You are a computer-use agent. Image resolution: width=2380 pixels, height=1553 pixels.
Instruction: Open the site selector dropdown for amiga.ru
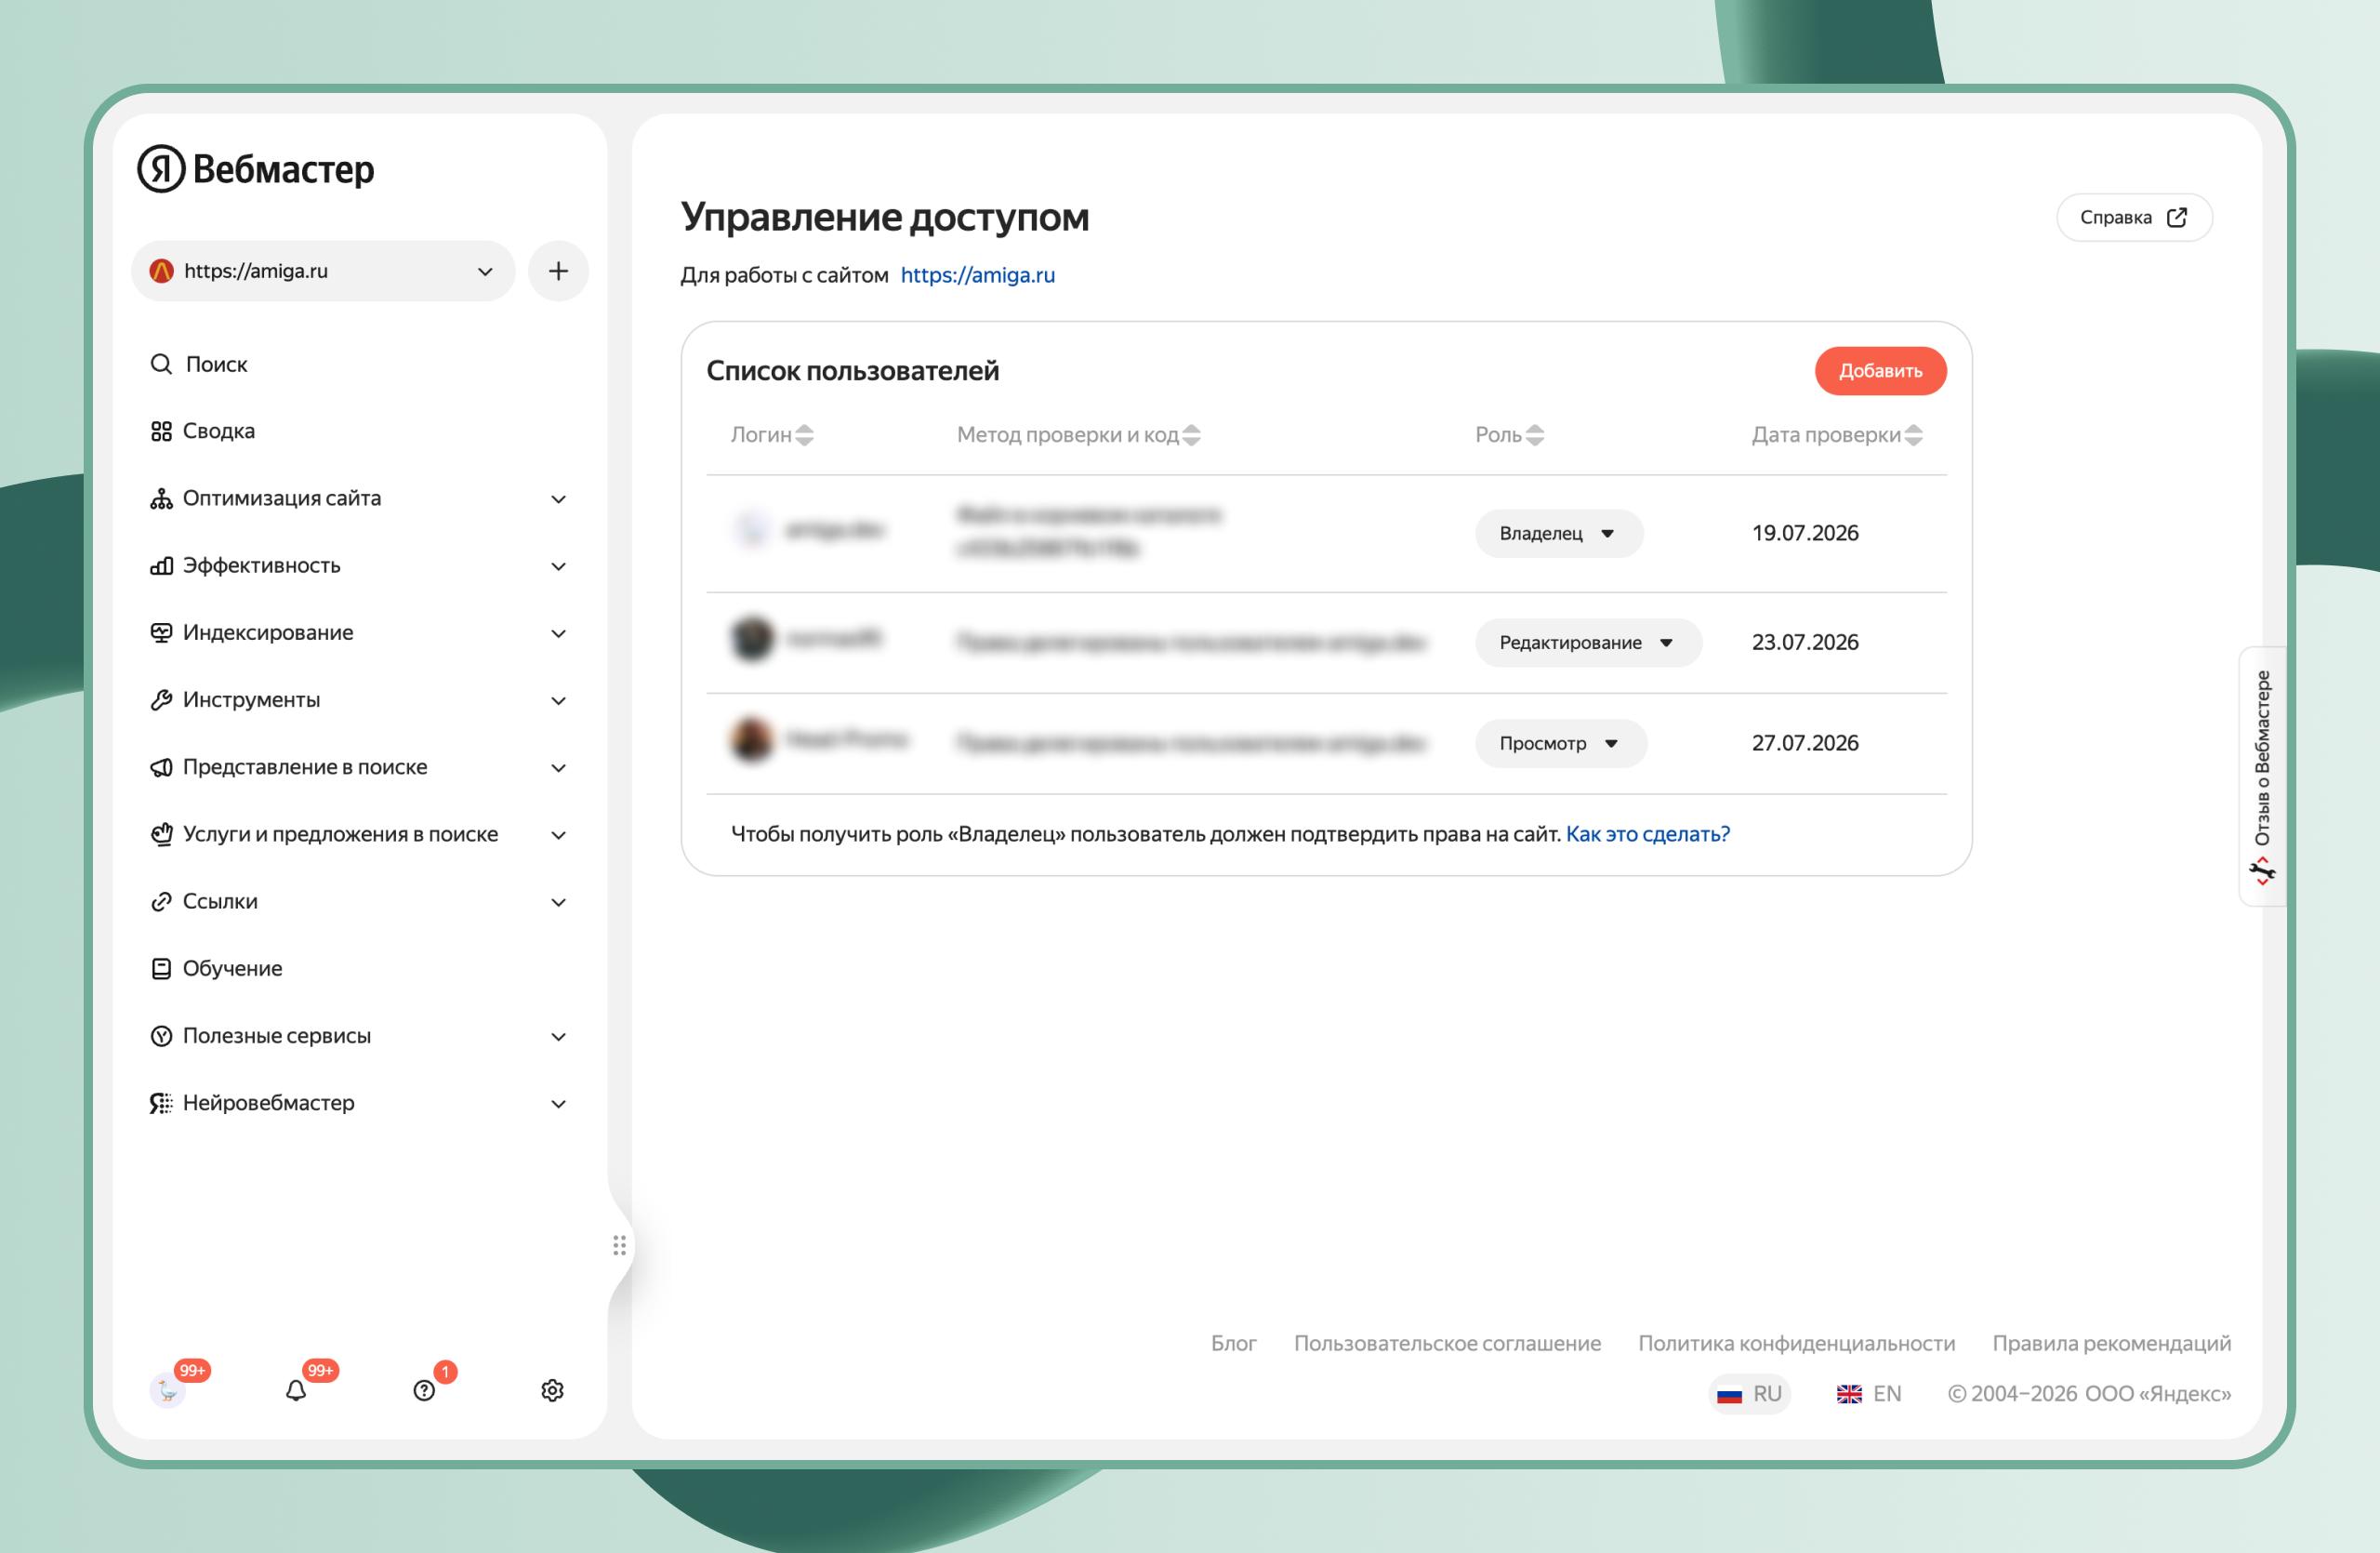tap(323, 271)
